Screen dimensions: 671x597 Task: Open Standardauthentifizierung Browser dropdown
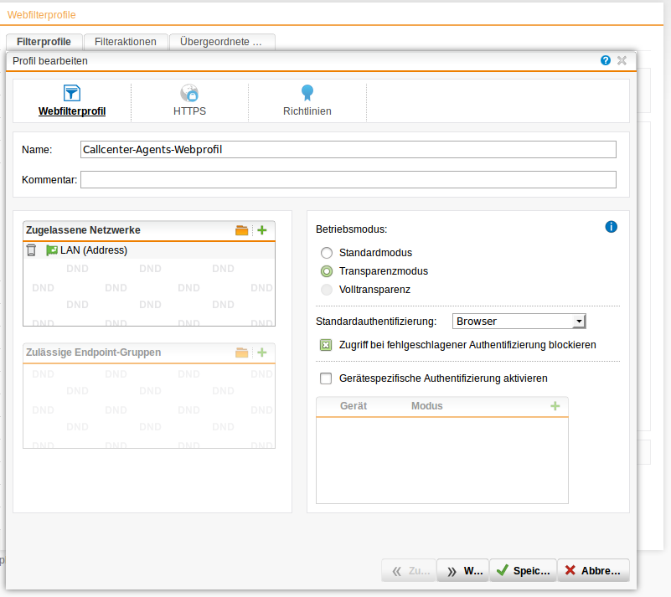click(519, 321)
